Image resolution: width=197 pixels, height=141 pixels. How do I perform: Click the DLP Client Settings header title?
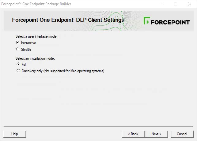pyautogui.click(x=68, y=20)
